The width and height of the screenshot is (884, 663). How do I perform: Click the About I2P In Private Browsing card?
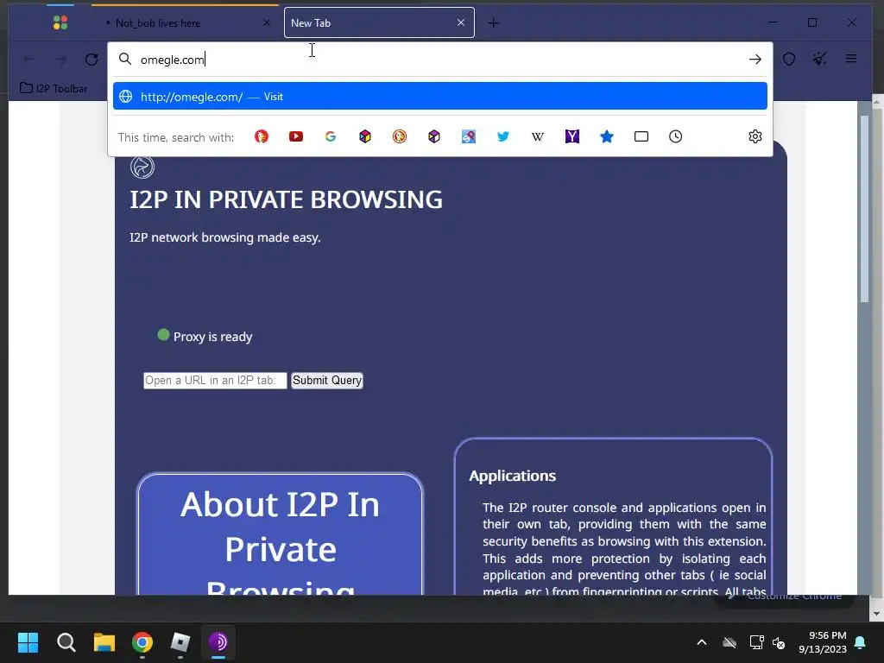281,534
